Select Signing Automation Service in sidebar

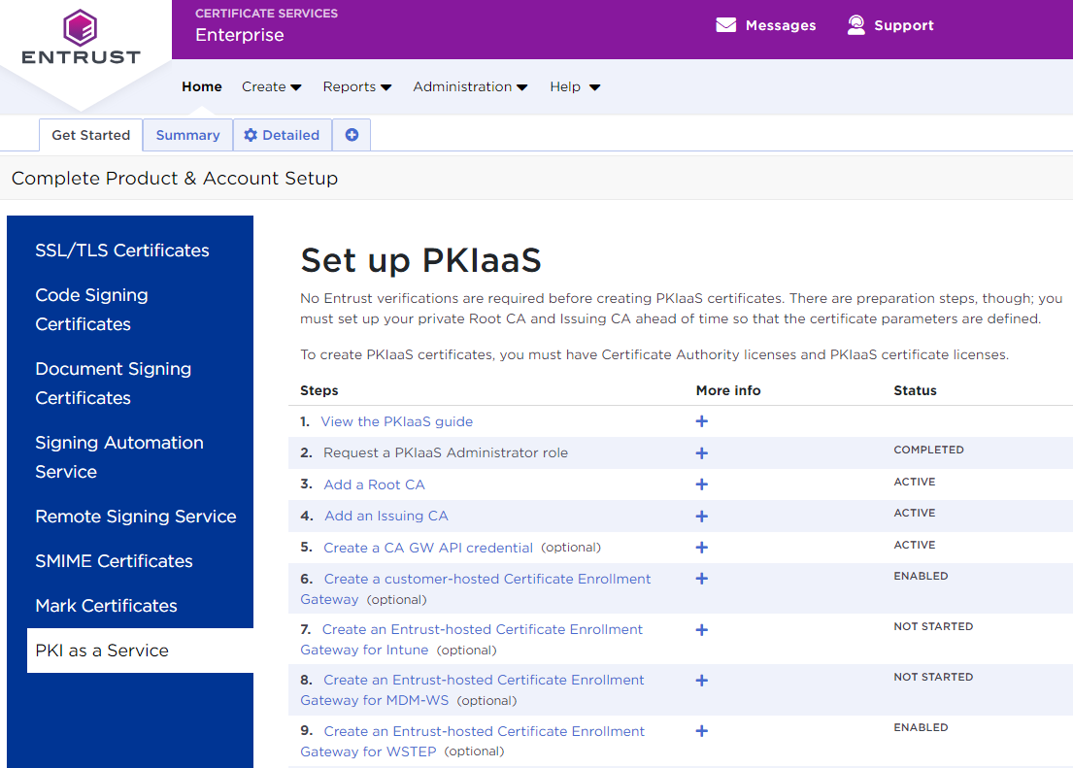(x=118, y=457)
